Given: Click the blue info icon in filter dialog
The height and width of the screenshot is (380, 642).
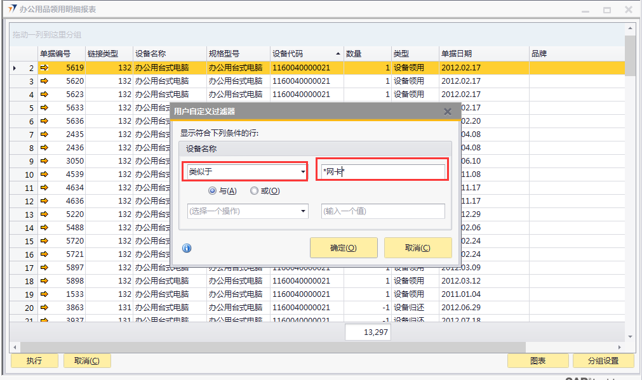Looking at the screenshot, I should coord(187,248).
